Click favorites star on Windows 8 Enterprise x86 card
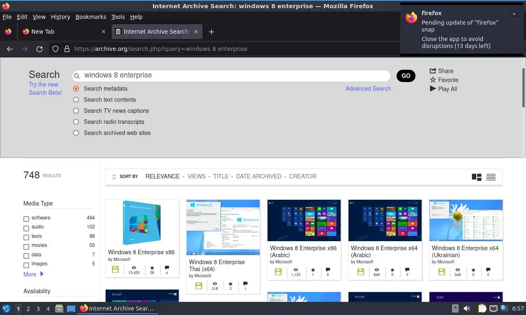The height and width of the screenshot is (315, 526). (x=152, y=268)
